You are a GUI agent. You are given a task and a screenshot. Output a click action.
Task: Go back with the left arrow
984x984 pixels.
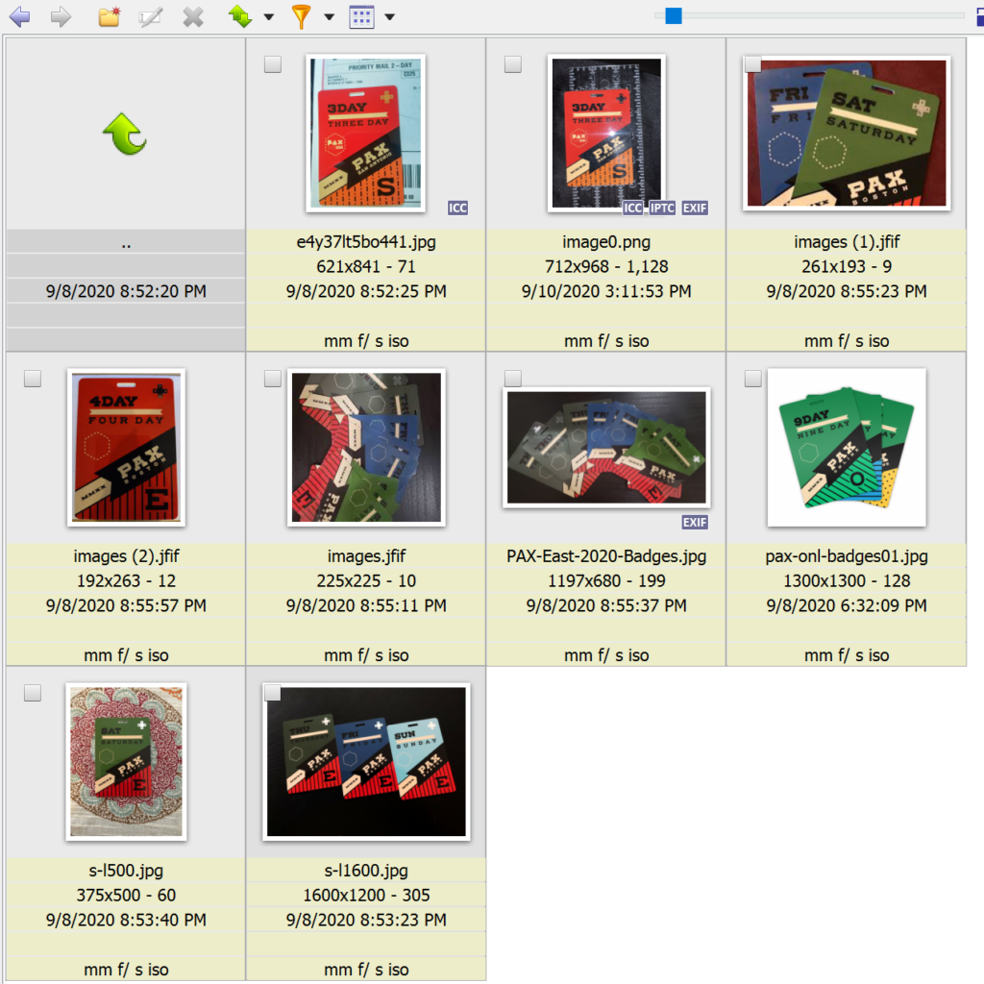pos(20,16)
